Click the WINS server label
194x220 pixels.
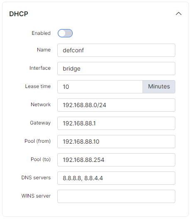pyautogui.click(x=36, y=196)
